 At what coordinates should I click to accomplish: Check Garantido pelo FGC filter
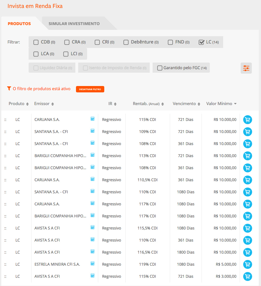pyautogui.click(x=160, y=68)
